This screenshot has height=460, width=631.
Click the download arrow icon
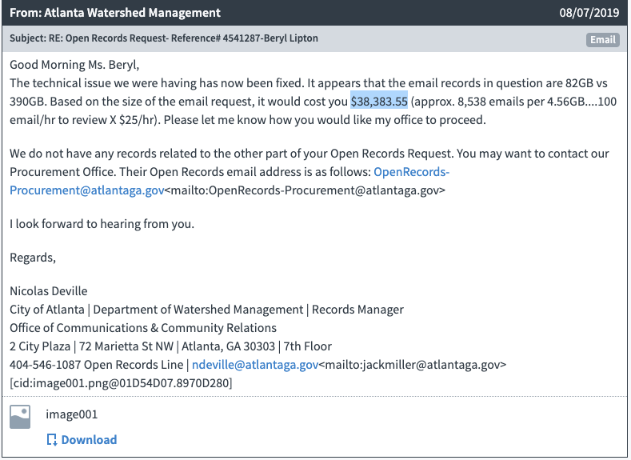[x=51, y=439]
